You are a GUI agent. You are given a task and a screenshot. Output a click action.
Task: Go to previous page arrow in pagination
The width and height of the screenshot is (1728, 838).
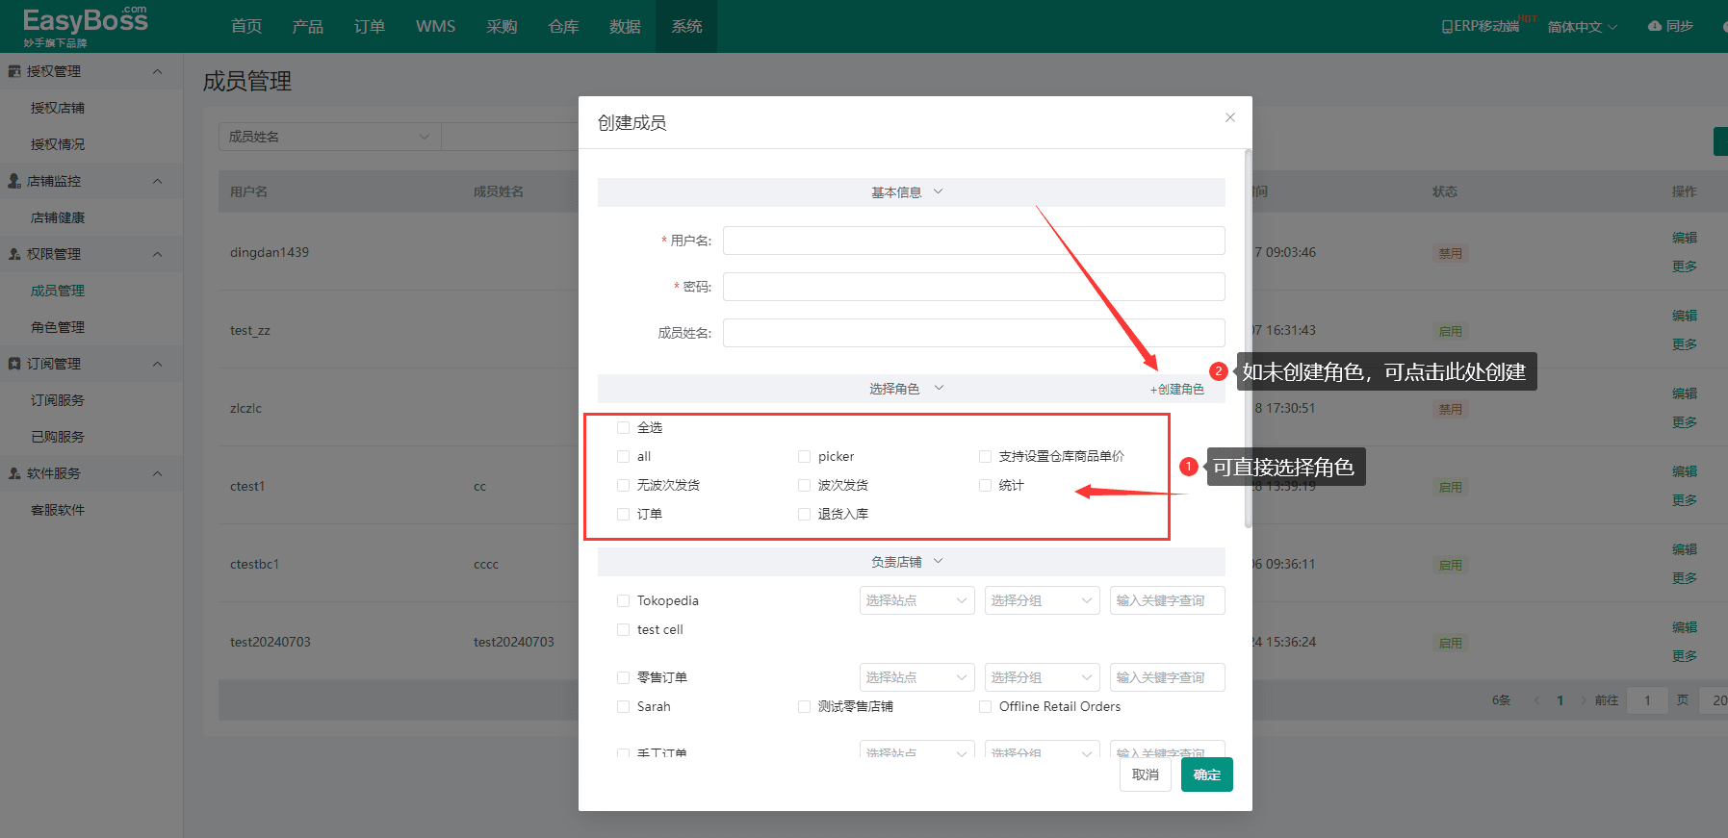1537,700
